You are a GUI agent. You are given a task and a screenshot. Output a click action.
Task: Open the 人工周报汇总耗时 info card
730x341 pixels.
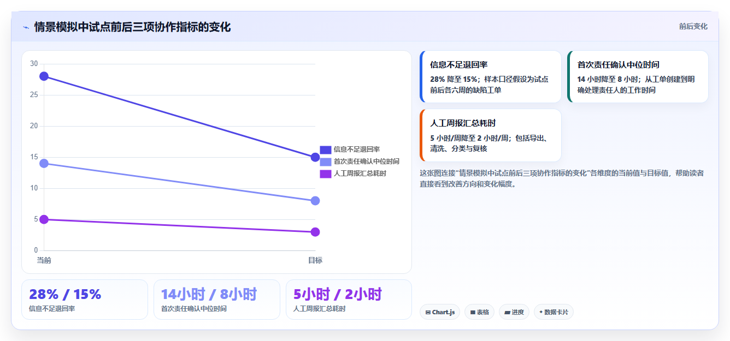[x=491, y=135]
